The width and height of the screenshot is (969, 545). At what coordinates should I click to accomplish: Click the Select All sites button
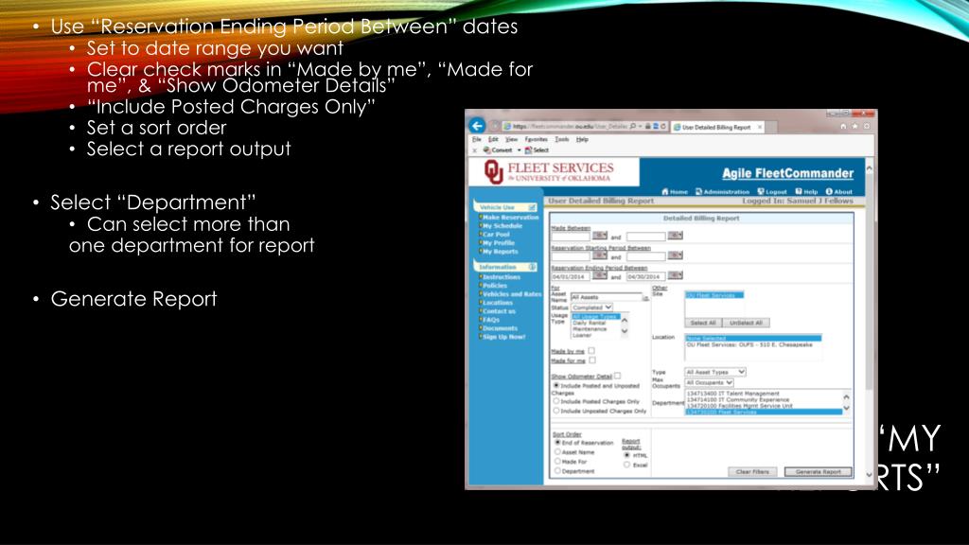[x=703, y=323]
